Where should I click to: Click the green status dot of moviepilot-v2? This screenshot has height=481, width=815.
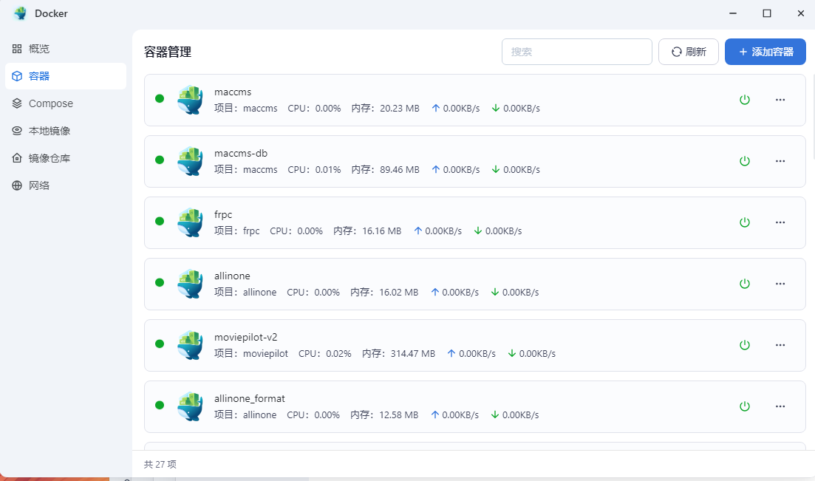click(x=160, y=344)
